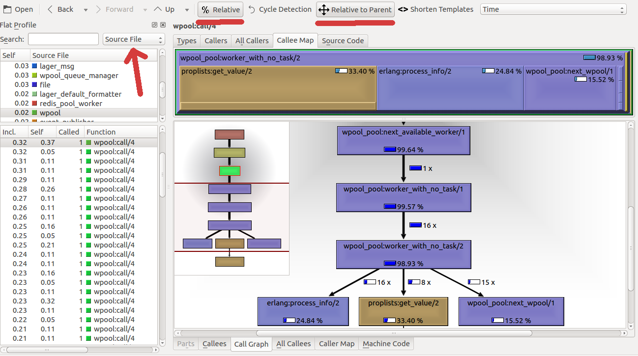Toggle Relative to Parent mode
The image size is (638, 356).
coord(355,10)
